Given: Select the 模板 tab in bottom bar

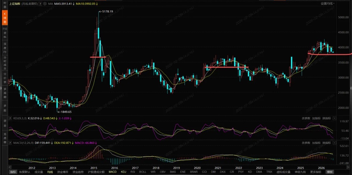Looking at the screenshot, I should pyautogui.click(x=330, y=172).
